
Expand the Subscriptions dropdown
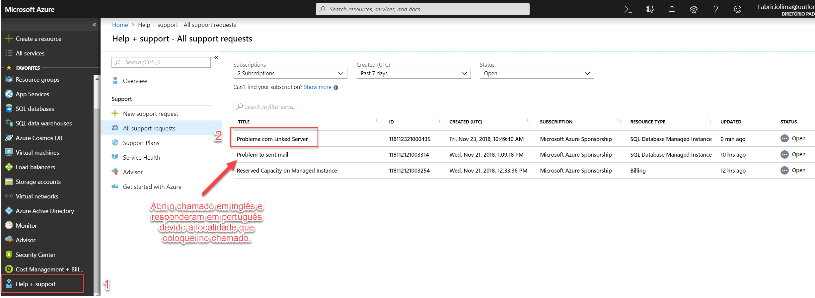(x=290, y=73)
